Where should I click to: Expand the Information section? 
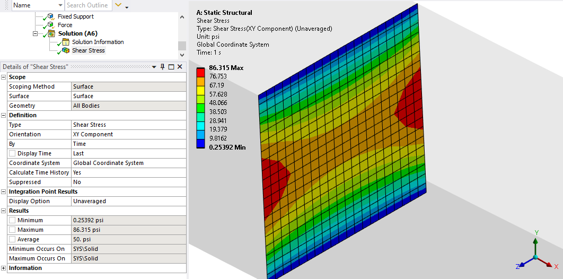(x=4, y=268)
